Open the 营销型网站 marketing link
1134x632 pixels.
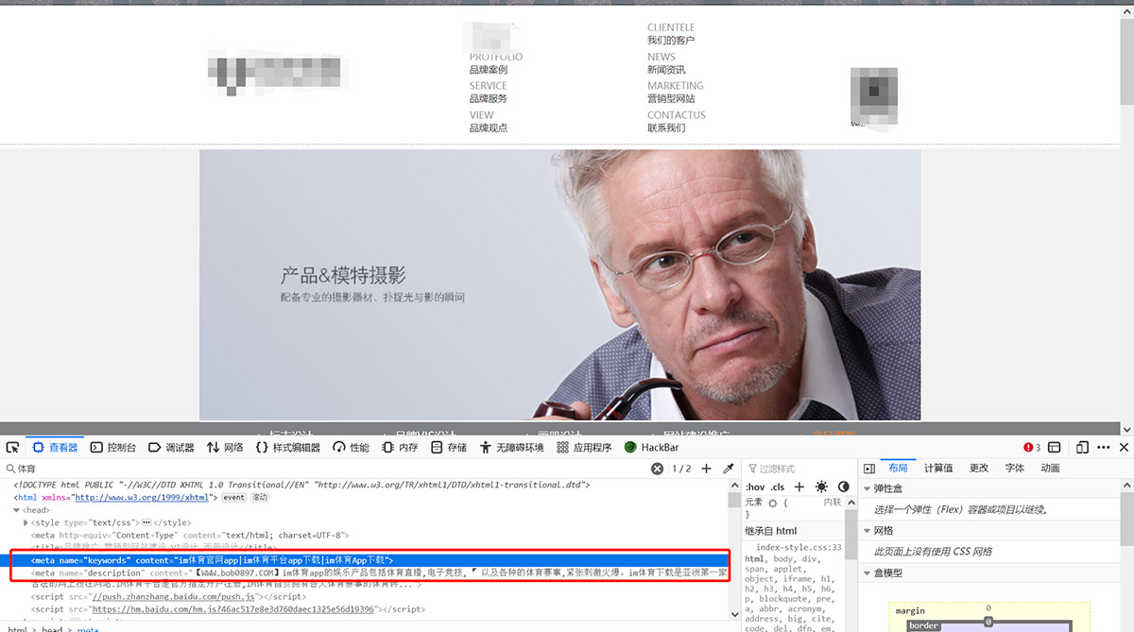click(671, 98)
